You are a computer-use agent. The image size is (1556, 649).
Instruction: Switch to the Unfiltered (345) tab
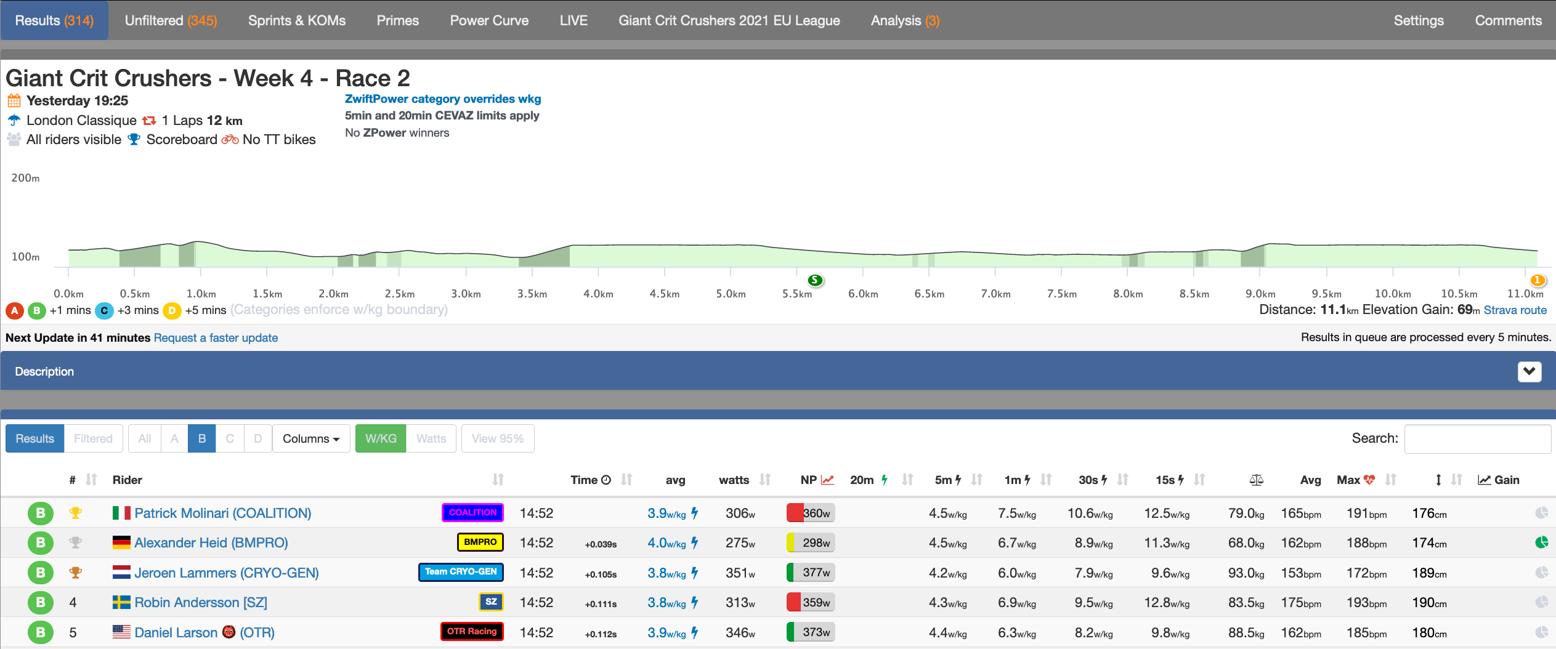[x=171, y=20]
